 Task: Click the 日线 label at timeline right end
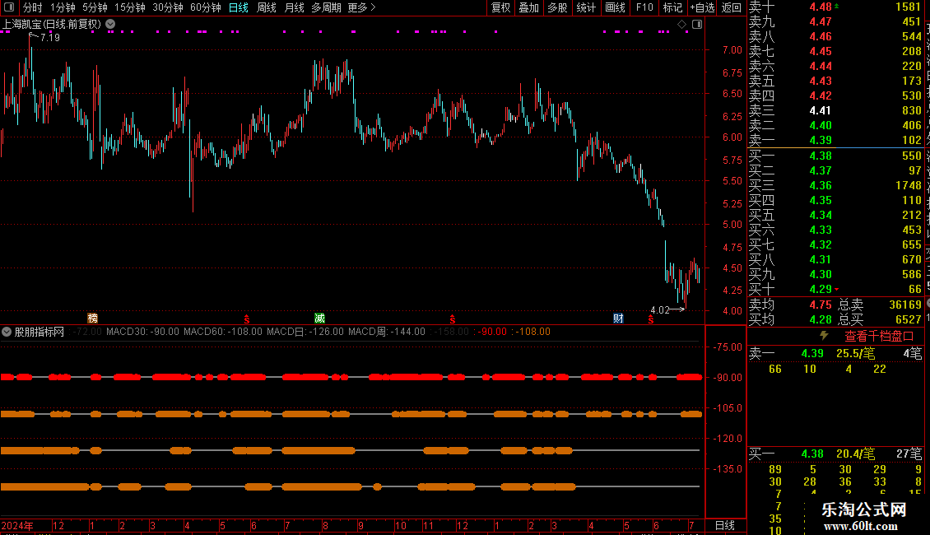[725, 525]
